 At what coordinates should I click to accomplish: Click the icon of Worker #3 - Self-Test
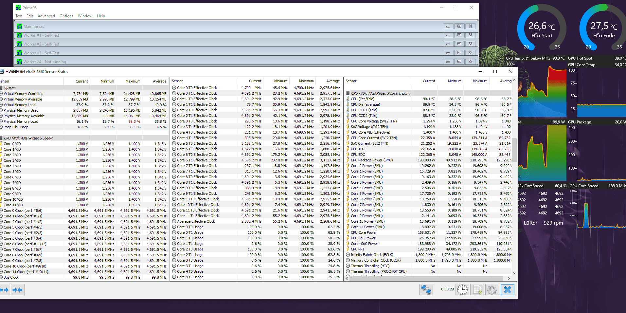tap(20, 53)
